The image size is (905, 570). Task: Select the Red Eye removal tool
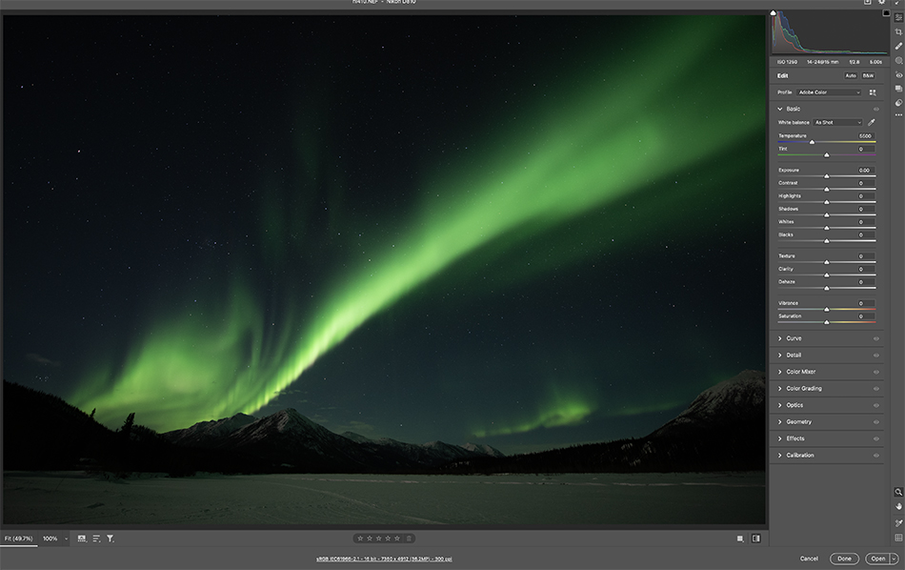898,75
